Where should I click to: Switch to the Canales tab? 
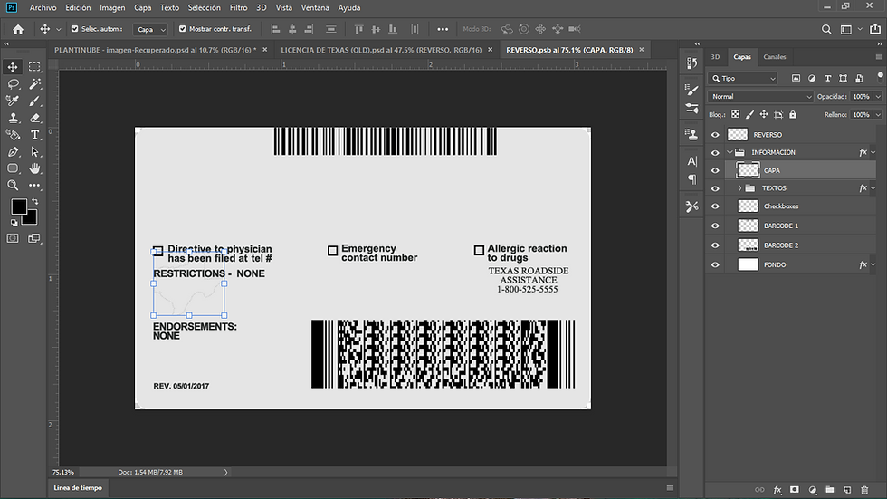(775, 56)
